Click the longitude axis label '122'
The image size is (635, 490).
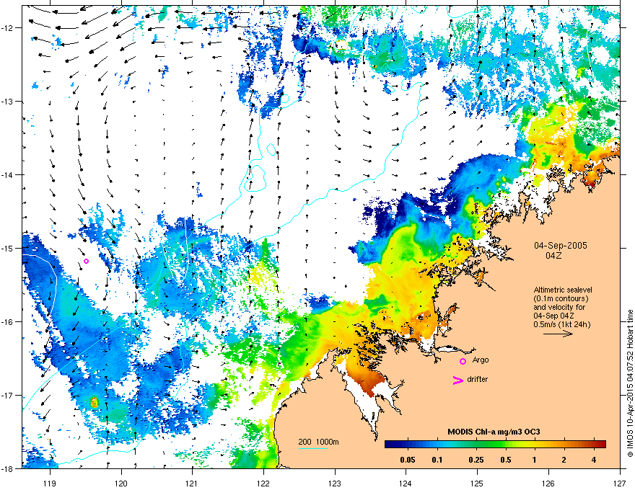point(263,483)
